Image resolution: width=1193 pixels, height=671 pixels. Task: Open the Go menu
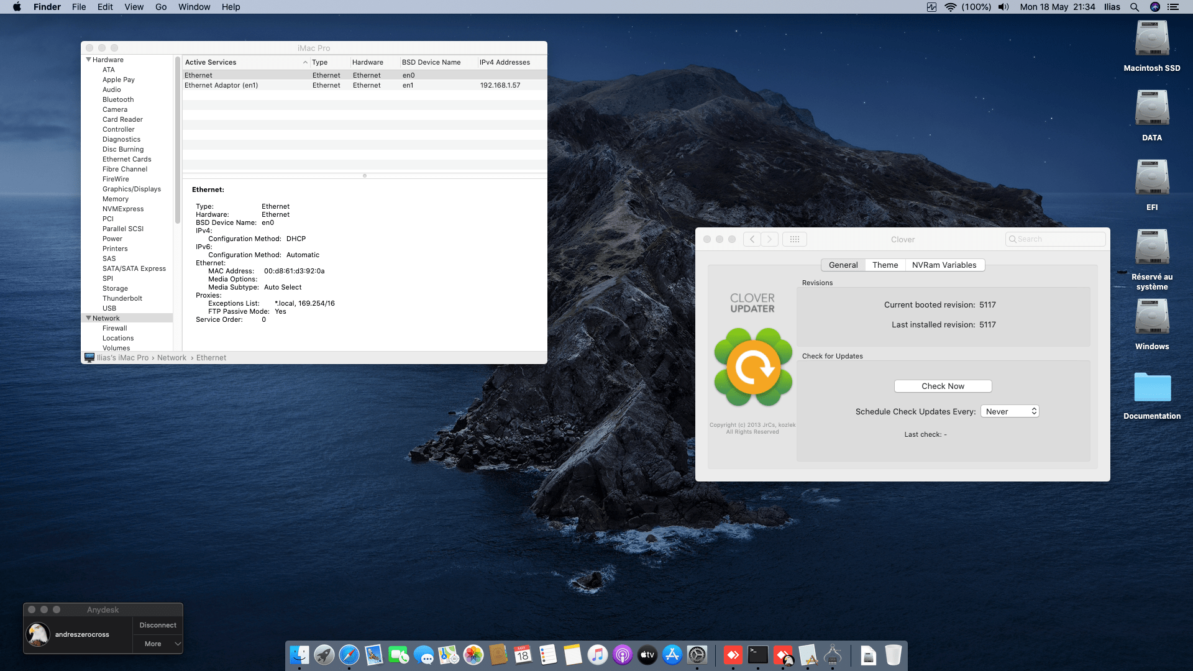click(161, 7)
